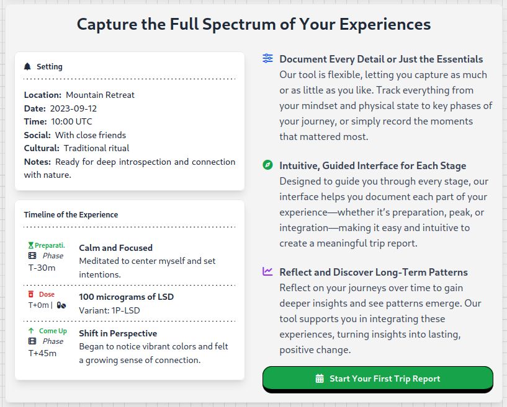The height and width of the screenshot is (407, 507).
Task: Click the tree icon beside Setting
Action: pyautogui.click(x=27, y=66)
